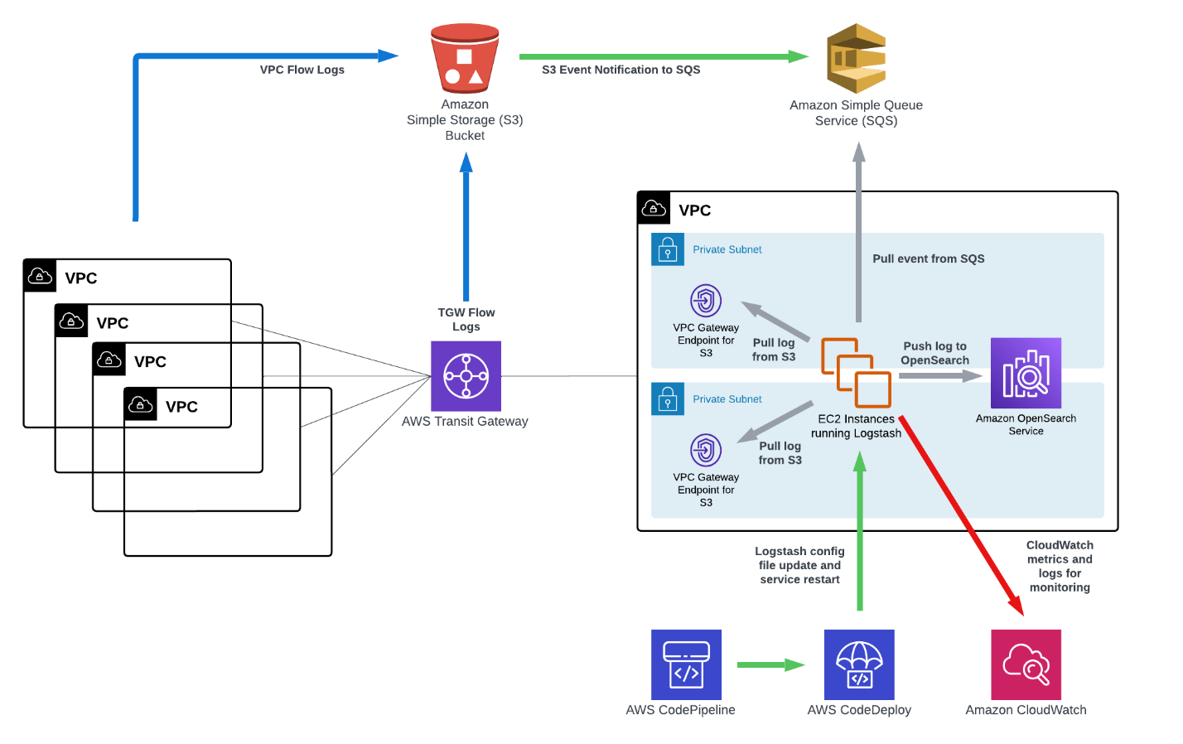
Task: Click the blue arrow from Transit Gateway to S3
Action: [466, 226]
